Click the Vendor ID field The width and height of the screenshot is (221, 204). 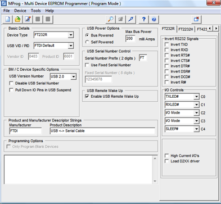click(34, 56)
